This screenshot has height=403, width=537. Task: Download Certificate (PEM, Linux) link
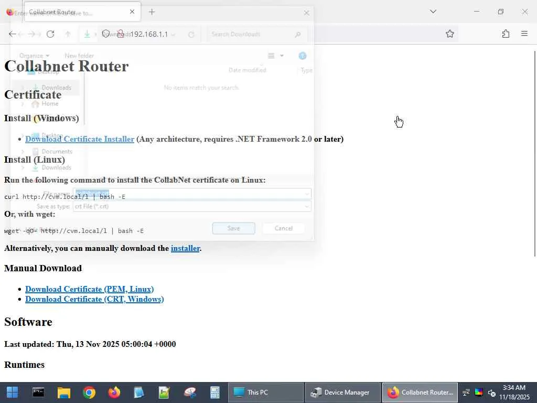[89, 289]
